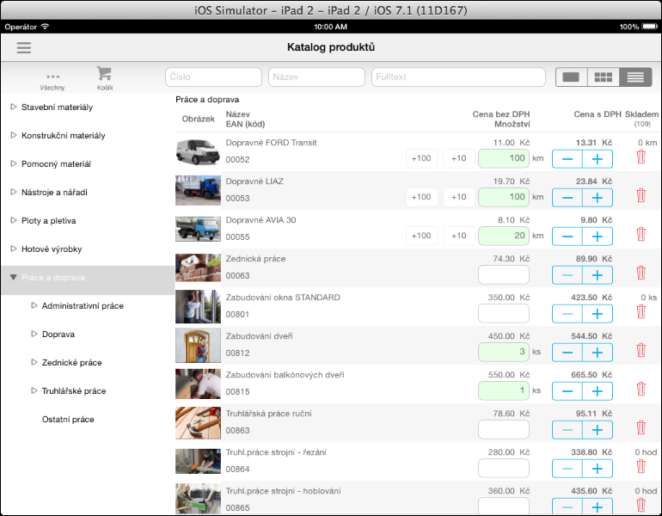Trash the Zednická práce item
This screenshot has width=662, height=516.
point(641,273)
